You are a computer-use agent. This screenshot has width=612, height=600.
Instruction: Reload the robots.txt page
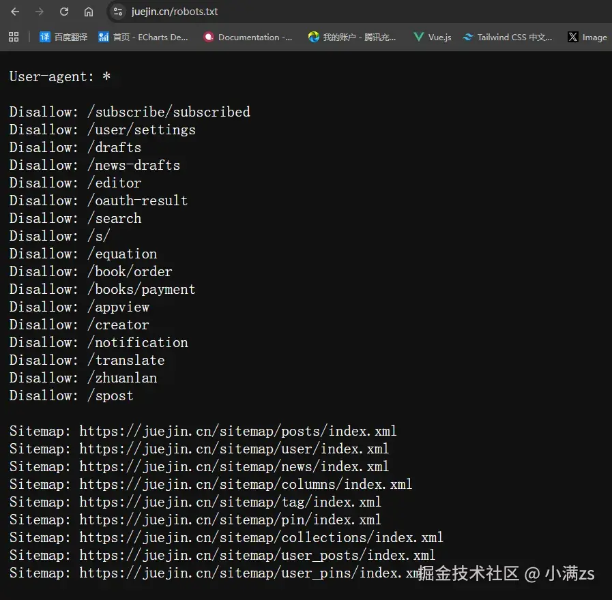click(64, 12)
